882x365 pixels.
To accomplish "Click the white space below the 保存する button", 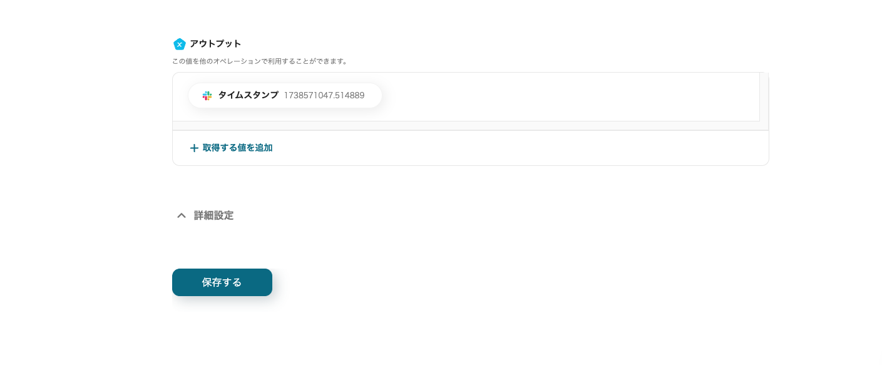I will [222, 332].
